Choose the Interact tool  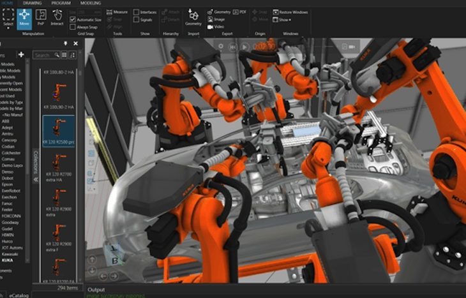click(57, 17)
